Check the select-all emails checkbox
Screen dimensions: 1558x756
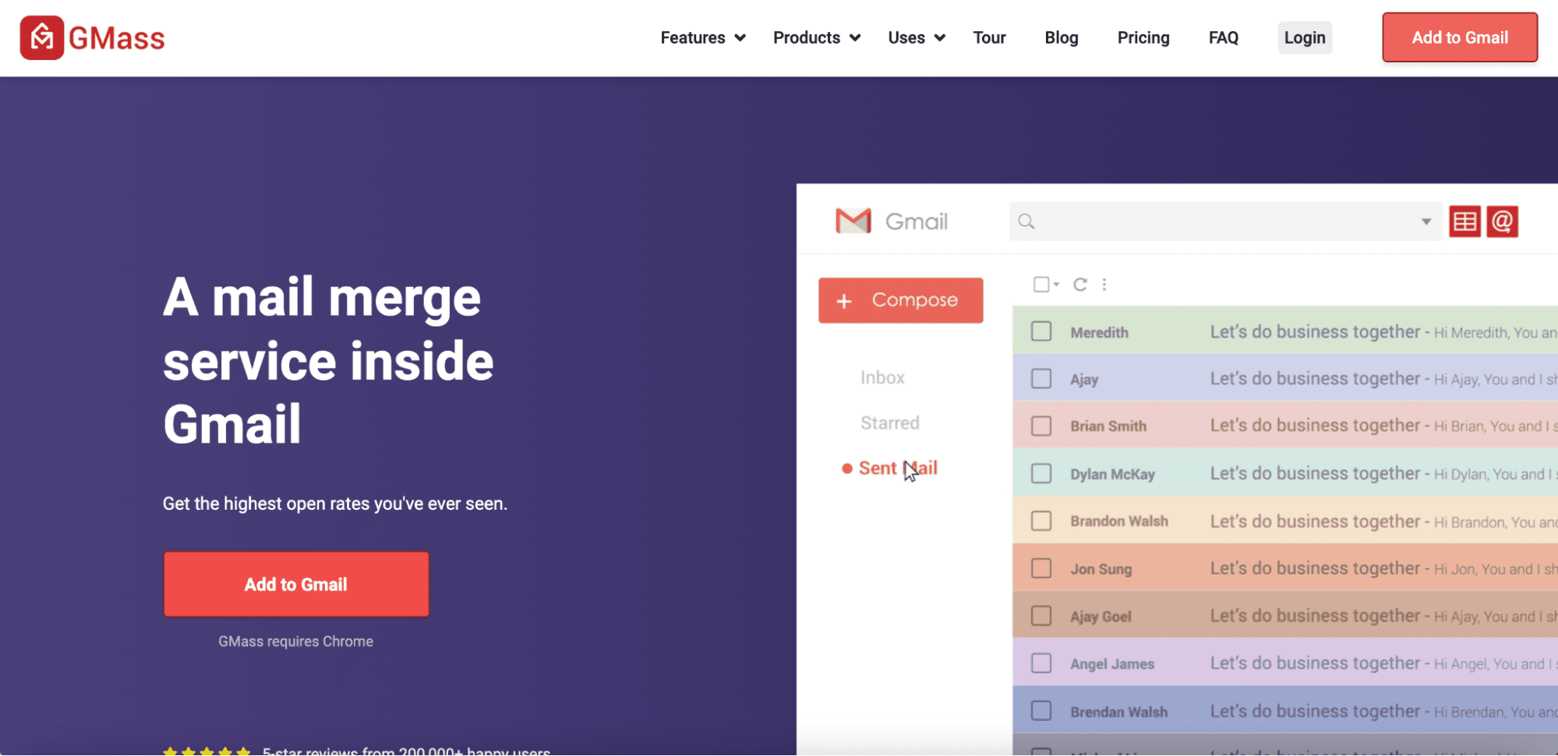1041,284
